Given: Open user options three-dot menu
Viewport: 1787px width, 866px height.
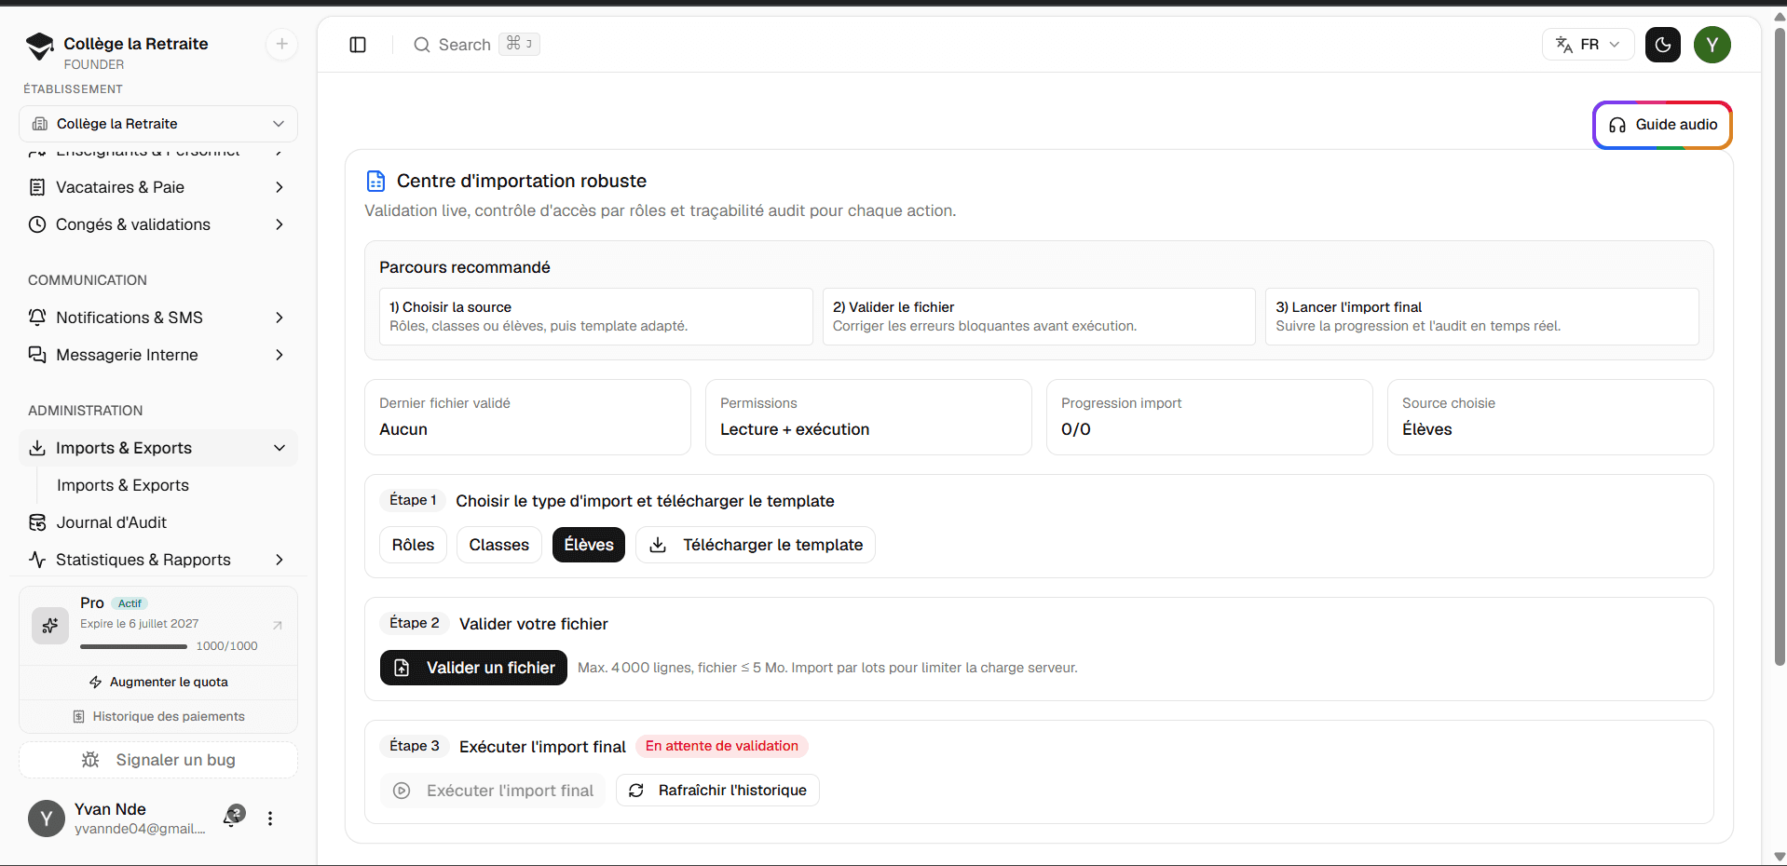Looking at the screenshot, I should pos(270,819).
